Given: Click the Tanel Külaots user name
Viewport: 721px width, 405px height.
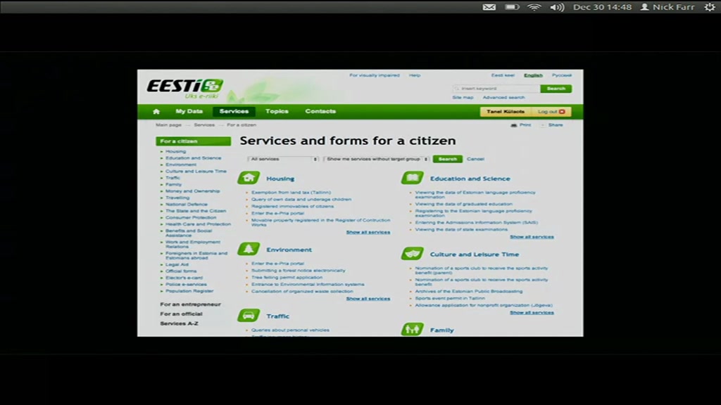Looking at the screenshot, I should 506,112.
